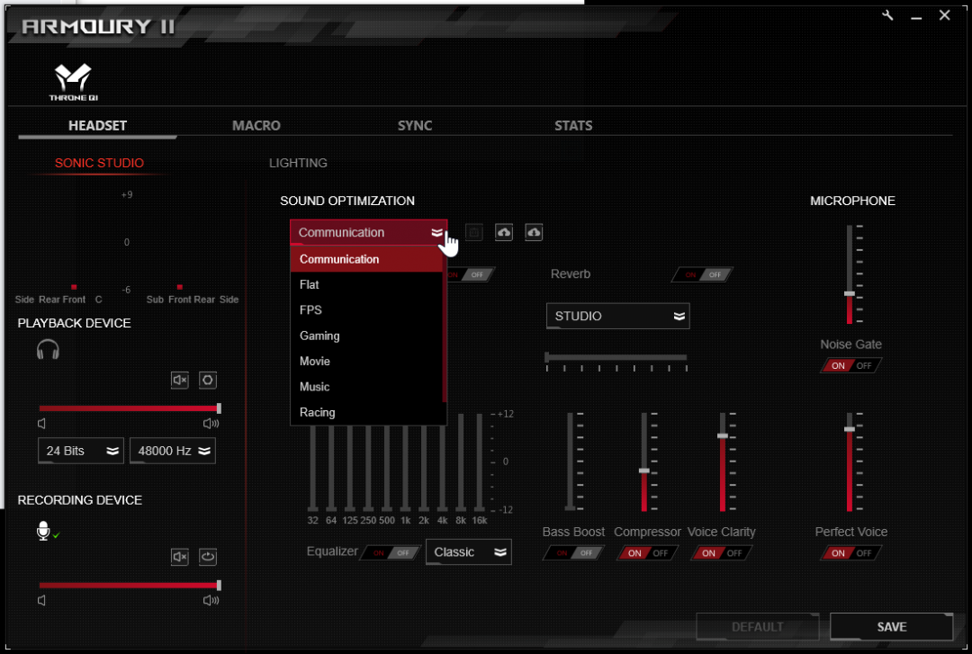Select the microphone recording device icon
Image resolution: width=972 pixels, height=654 pixels.
(x=43, y=531)
